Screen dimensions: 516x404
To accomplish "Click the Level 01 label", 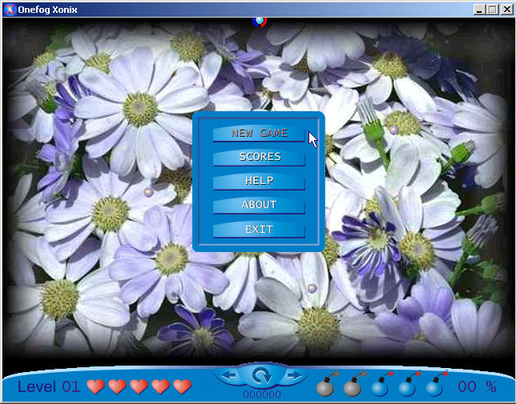I will [49, 386].
